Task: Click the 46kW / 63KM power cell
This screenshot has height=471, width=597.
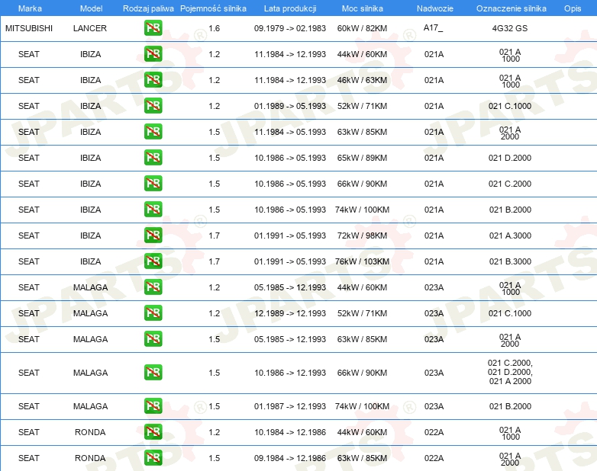Action: pyautogui.click(x=362, y=80)
